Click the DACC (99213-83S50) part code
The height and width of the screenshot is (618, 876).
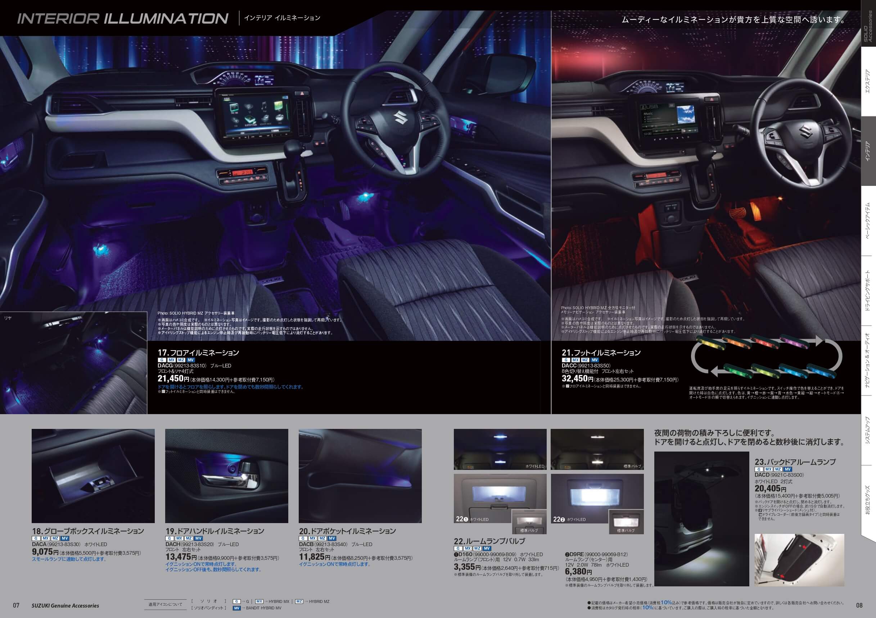586,366
